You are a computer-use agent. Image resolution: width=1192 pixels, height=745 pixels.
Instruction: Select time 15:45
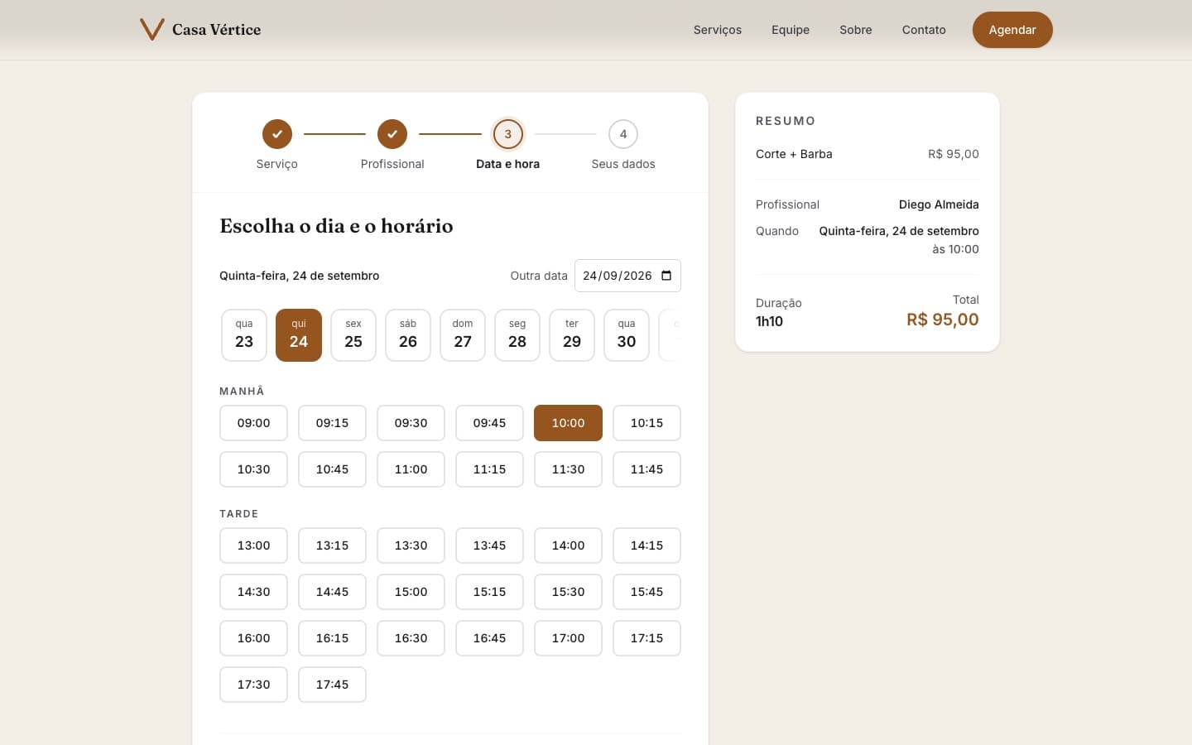point(646,592)
